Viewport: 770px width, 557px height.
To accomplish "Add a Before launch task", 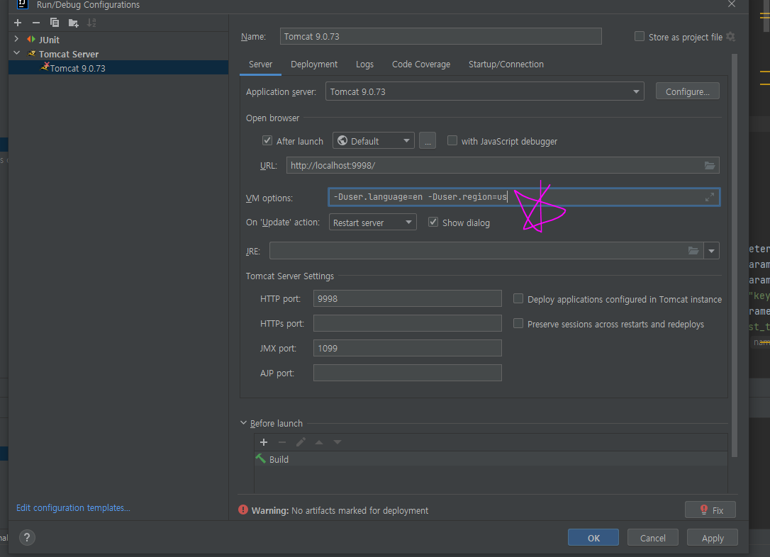I will coord(264,442).
